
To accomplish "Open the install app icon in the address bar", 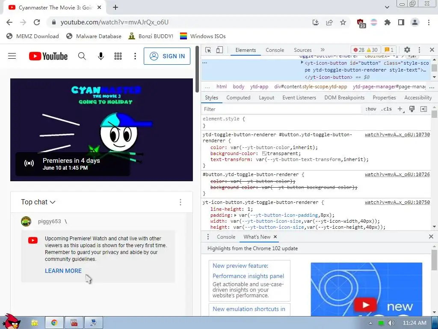I will pos(316,22).
